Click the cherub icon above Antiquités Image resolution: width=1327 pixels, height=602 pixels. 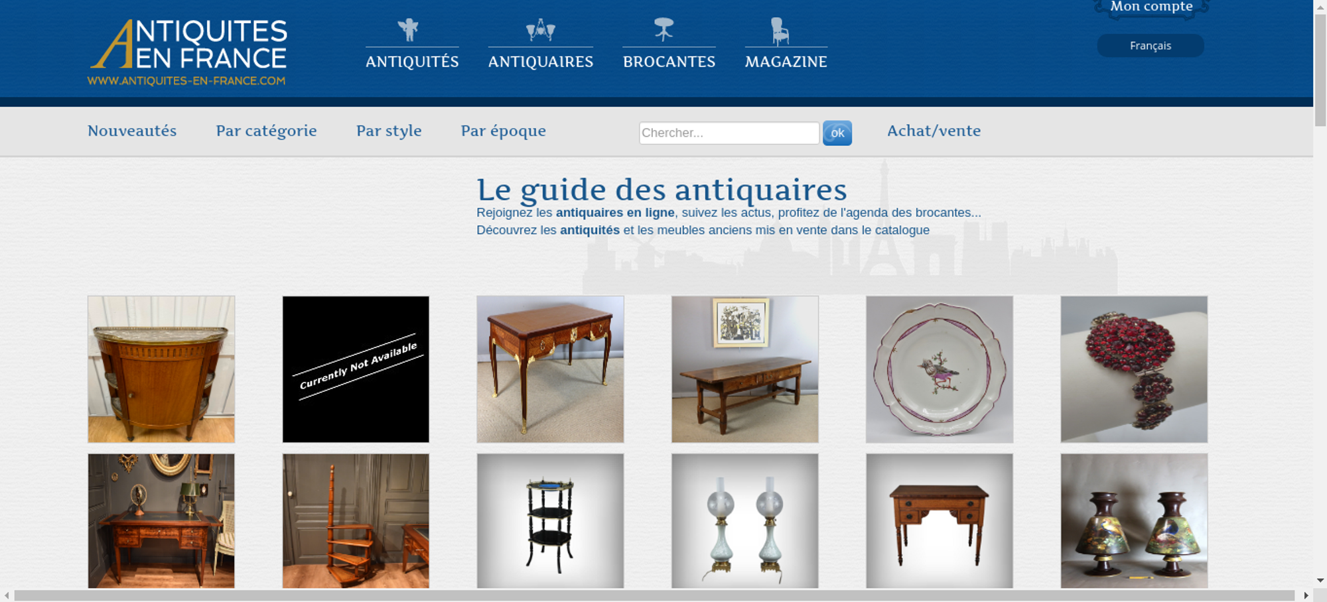pos(408,30)
